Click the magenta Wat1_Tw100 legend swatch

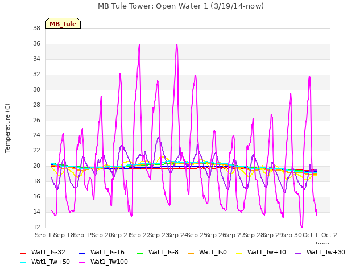[82, 263]
